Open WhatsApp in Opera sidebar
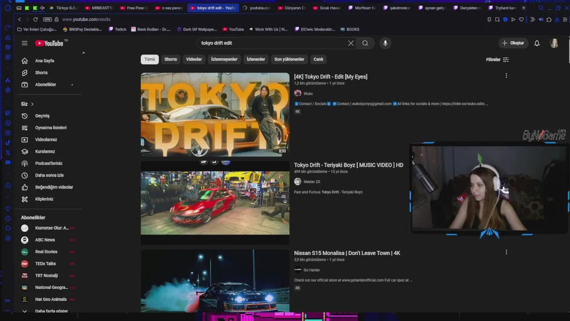The image size is (570, 321). (x=8, y=123)
